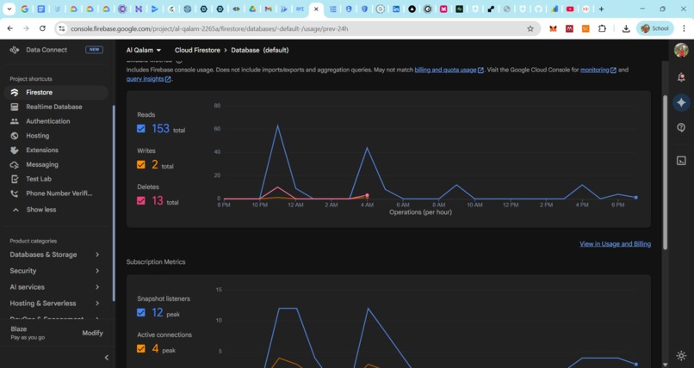
Task: Expand Security category
Action: [x=55, y=271]
